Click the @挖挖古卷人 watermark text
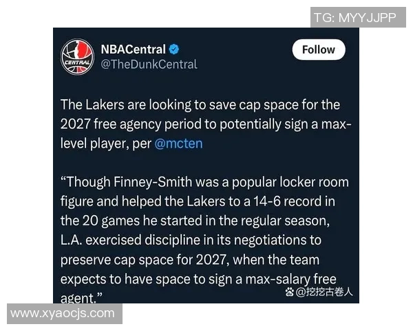The width and height of the screenshot is (413, 331). 326,292
